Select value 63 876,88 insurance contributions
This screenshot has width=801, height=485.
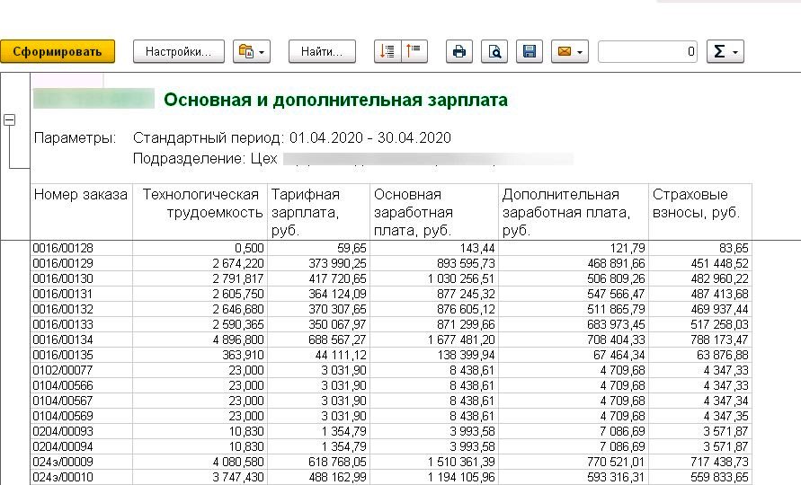[x=700, y=356]
